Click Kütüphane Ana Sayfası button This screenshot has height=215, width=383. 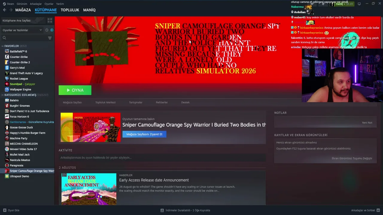click(23, 21)
